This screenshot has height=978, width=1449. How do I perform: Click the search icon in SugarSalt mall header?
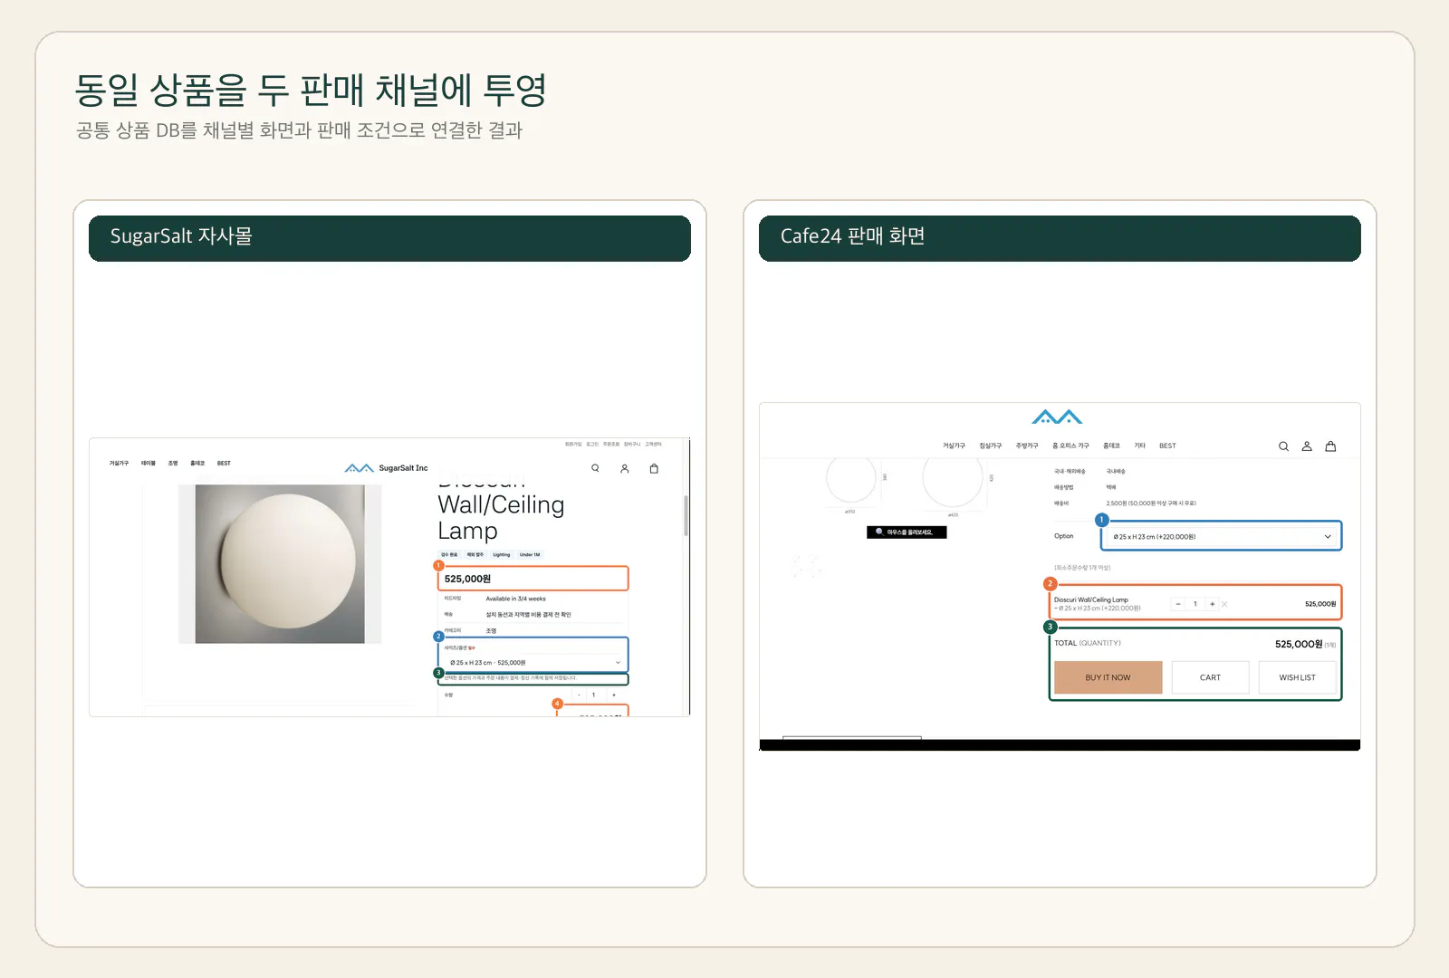pos(595,468)
